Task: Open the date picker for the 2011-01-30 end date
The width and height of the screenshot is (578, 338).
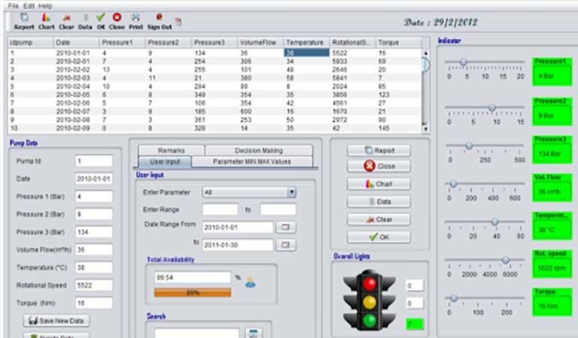Action: click(286, 245)
